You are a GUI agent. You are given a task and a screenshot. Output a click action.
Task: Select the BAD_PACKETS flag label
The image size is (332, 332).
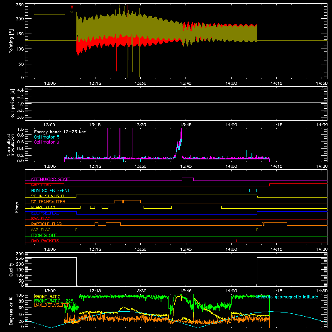45,241
